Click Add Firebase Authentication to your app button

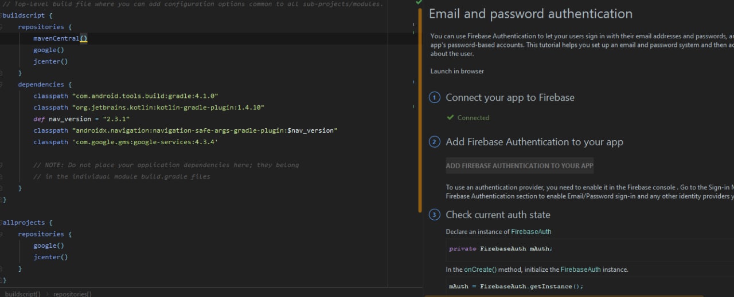pos(520,166)
